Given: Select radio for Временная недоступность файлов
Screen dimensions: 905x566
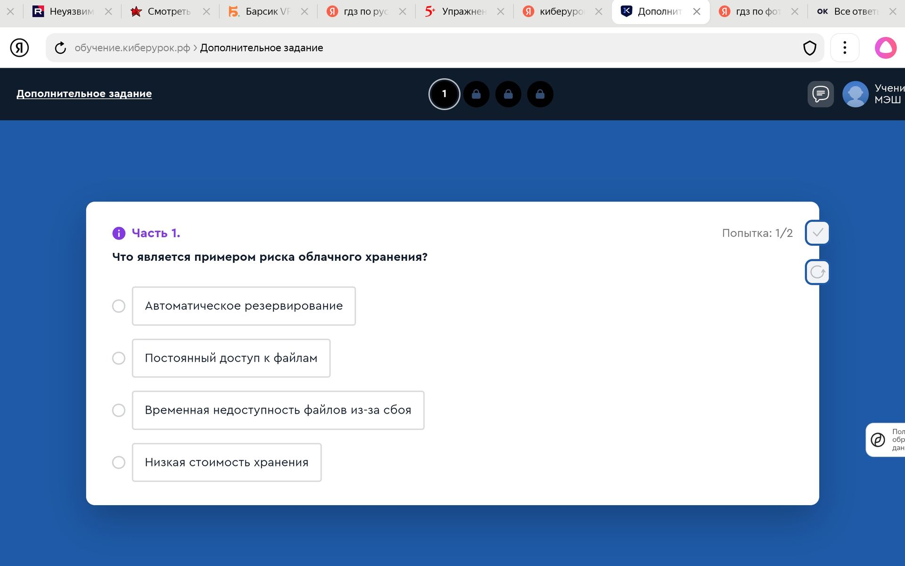Looking at the screenshot, I should 119,410.
